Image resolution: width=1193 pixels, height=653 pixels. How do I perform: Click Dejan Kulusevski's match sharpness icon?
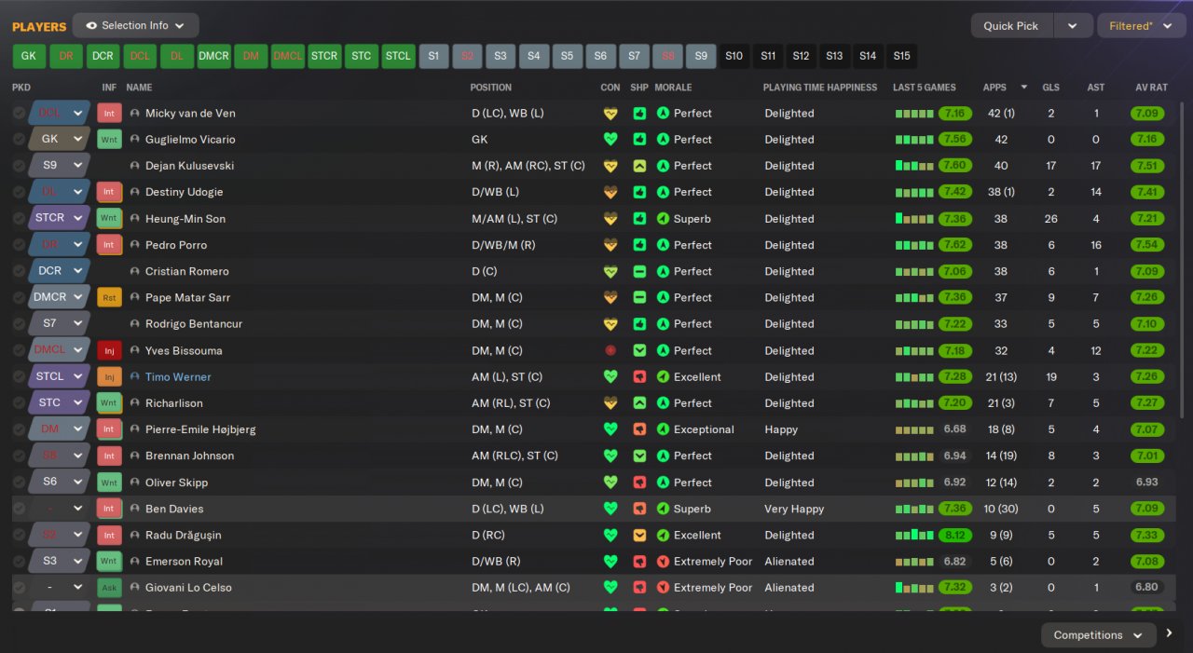coord(639,166)
